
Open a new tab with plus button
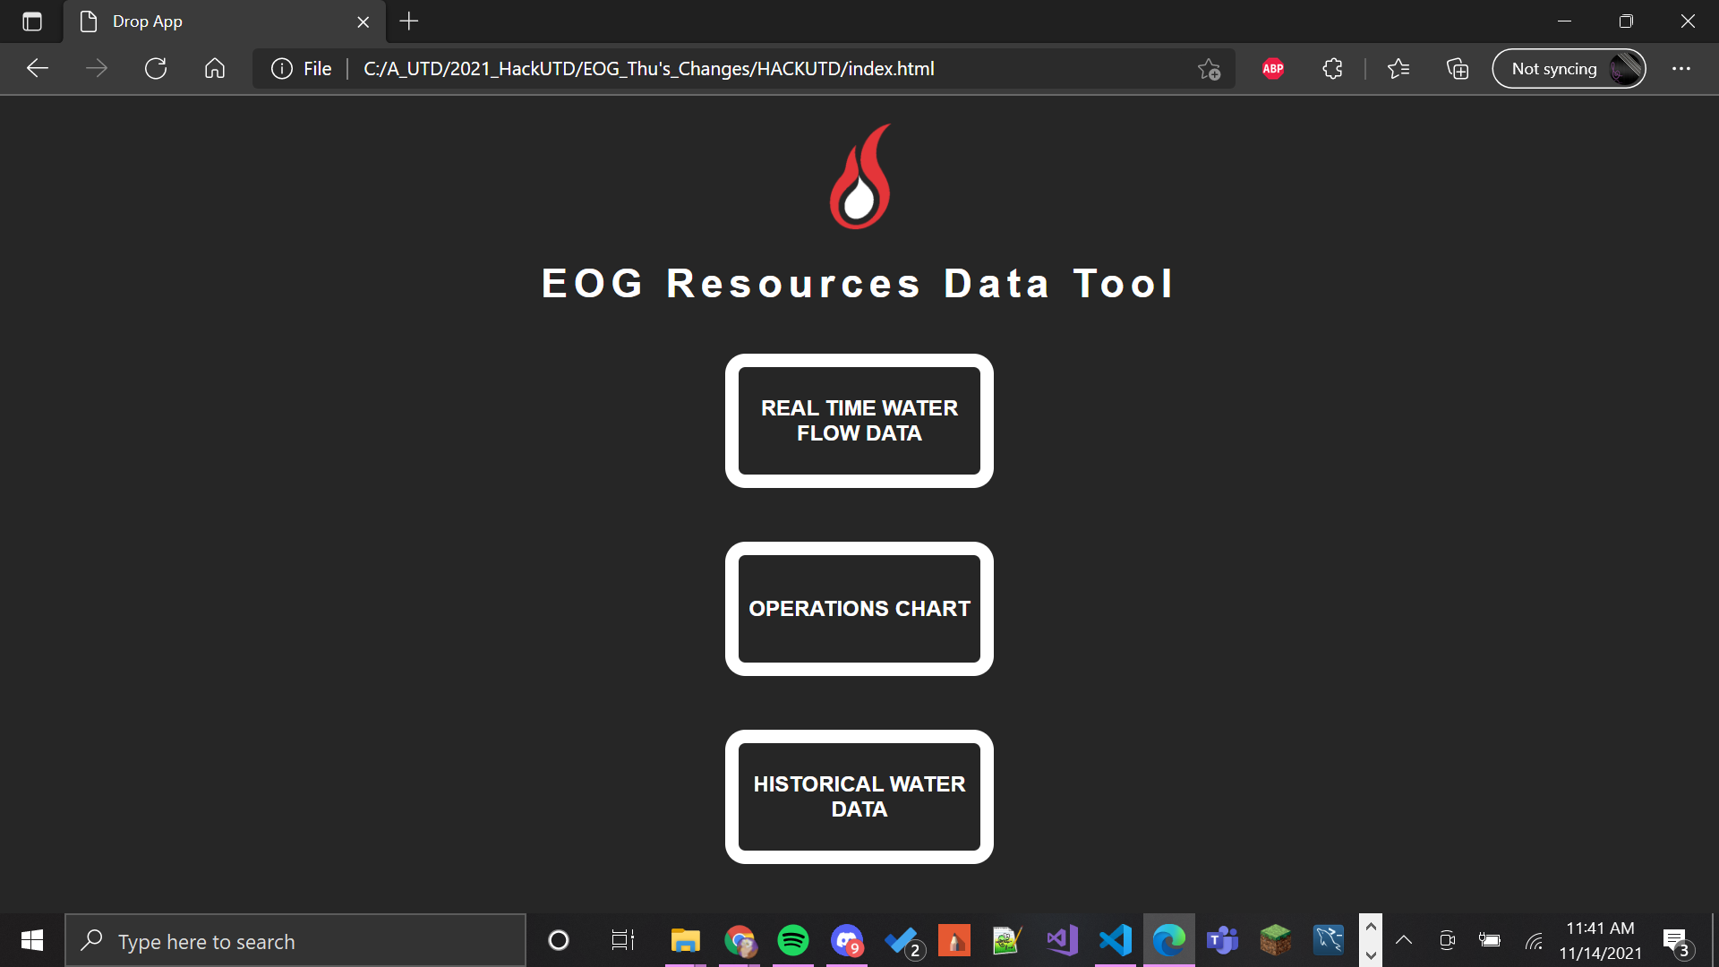tap(409, 21)
